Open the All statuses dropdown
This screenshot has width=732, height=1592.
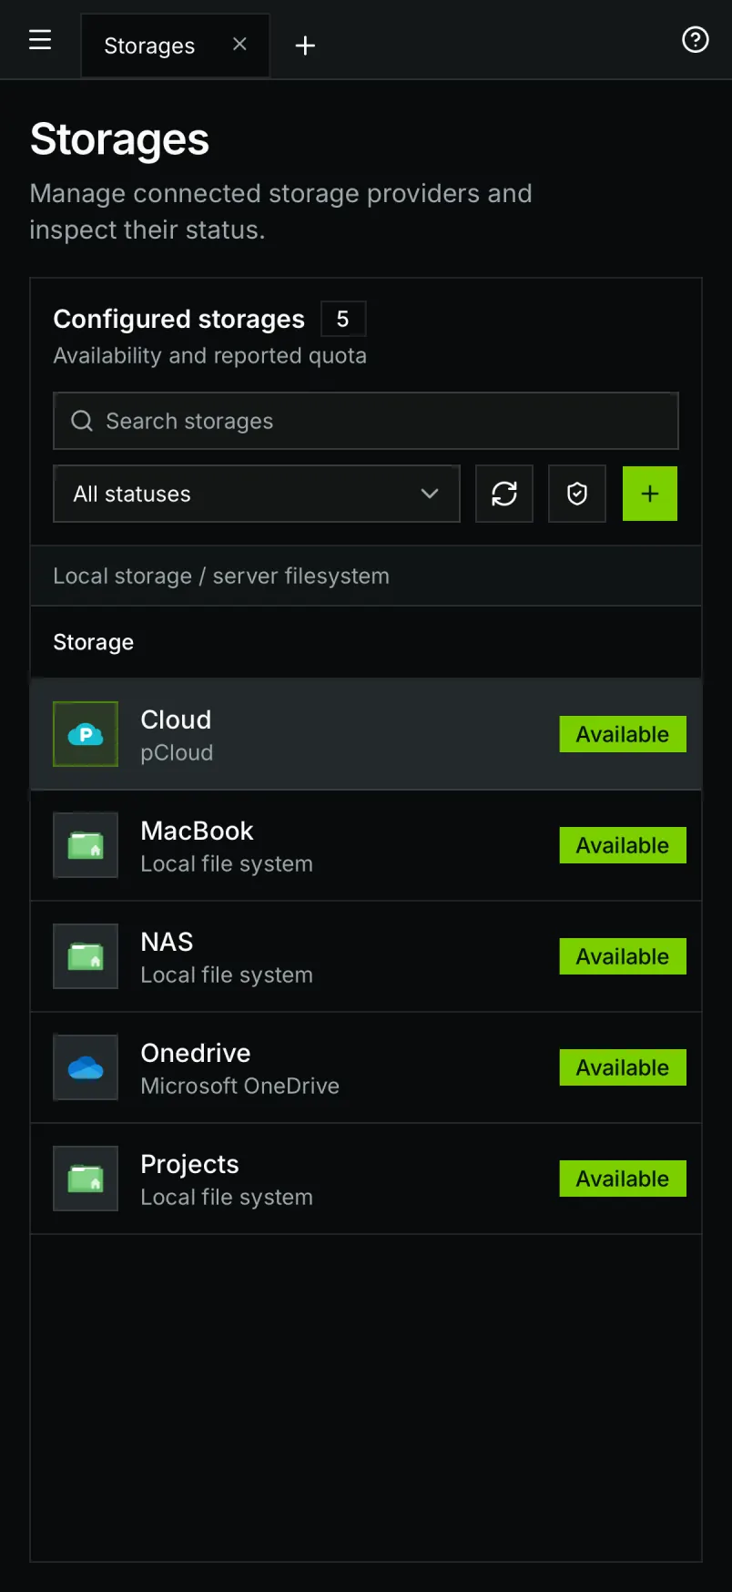[257, 494]
